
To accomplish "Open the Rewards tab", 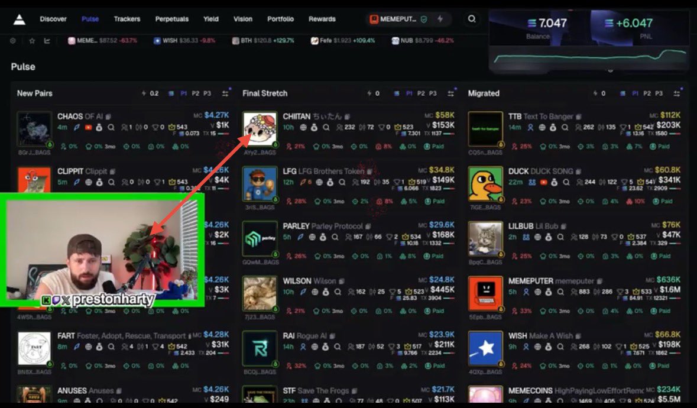I will click(x=322, y=19).
